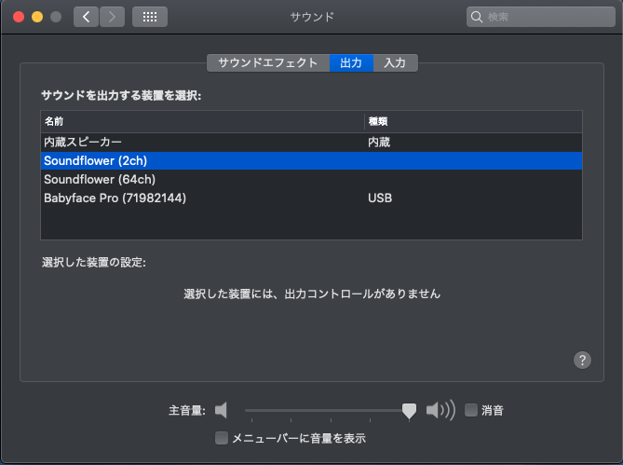Screen dimensions: 623x465
Task: Close the サウンド window red button
Action: (x=19, y=17)
